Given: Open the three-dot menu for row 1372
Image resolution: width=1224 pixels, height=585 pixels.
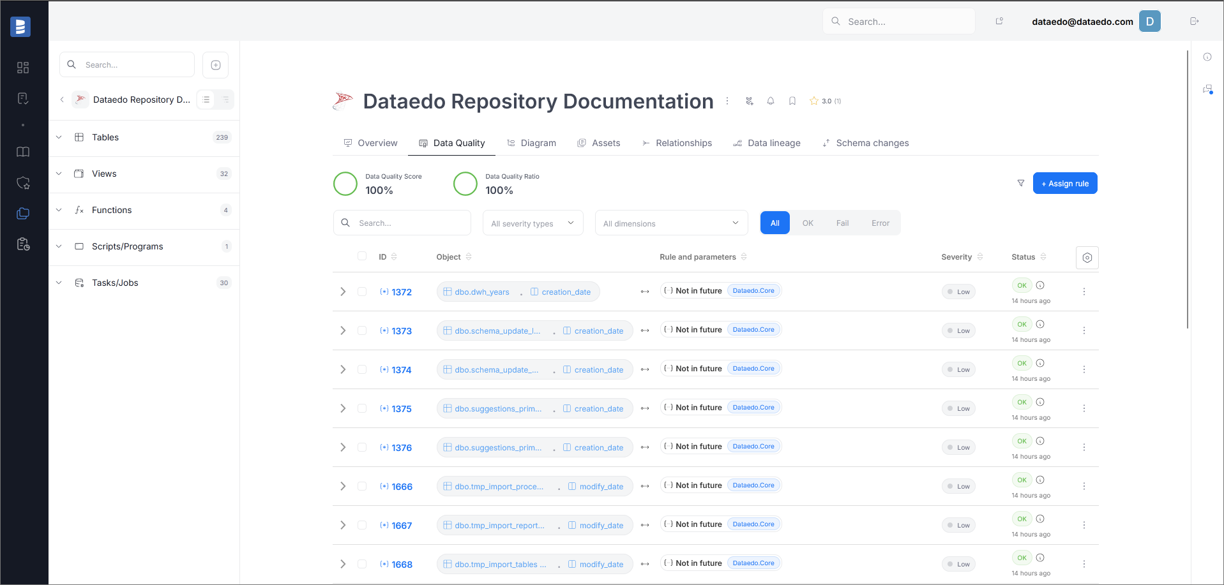Looking at the screenshot, I should pyautogui.click(x=1084, y=292).
